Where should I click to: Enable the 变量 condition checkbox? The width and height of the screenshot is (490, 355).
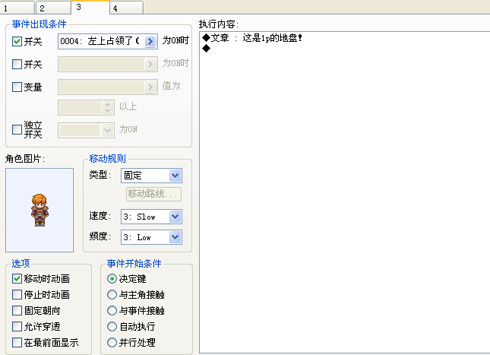[17, 87]
